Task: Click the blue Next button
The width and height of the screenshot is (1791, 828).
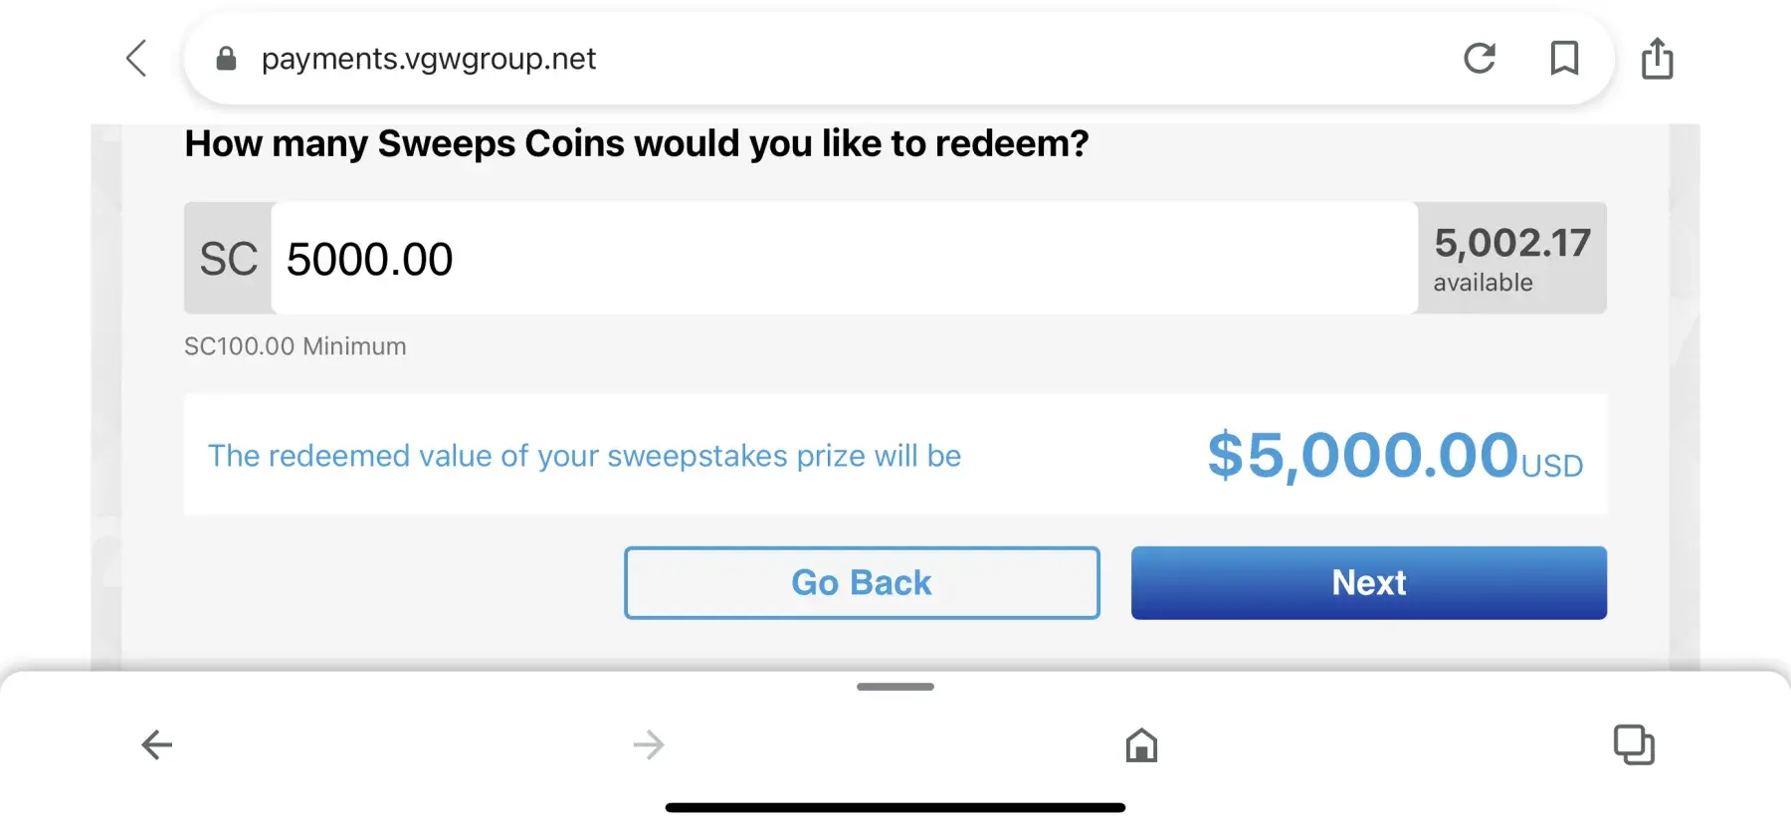Action: (x=1368, y=583)
